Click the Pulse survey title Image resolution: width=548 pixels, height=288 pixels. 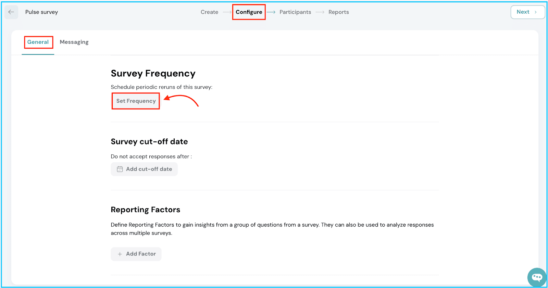pos(41,12)
